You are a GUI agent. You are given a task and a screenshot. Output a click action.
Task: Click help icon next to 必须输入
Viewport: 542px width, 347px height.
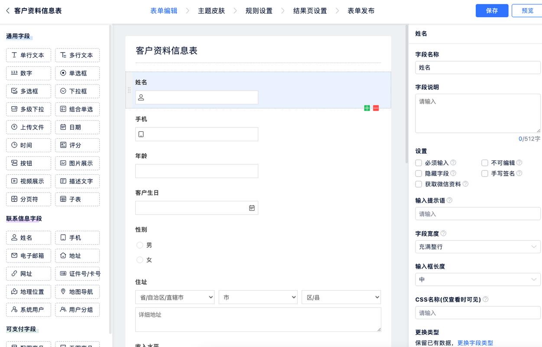(x=453, y=163)
